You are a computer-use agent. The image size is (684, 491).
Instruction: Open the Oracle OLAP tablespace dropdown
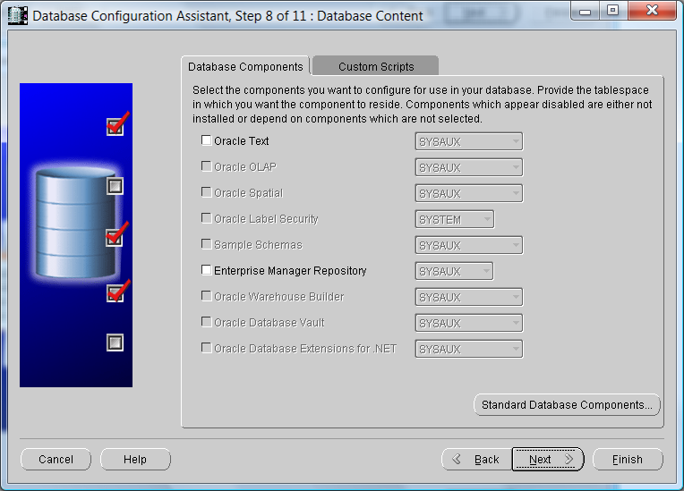coord(469,167)
